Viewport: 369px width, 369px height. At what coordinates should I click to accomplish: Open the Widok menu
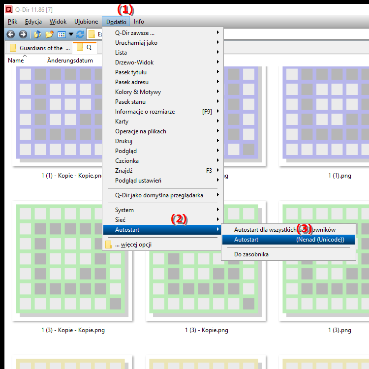pos(58,22)
